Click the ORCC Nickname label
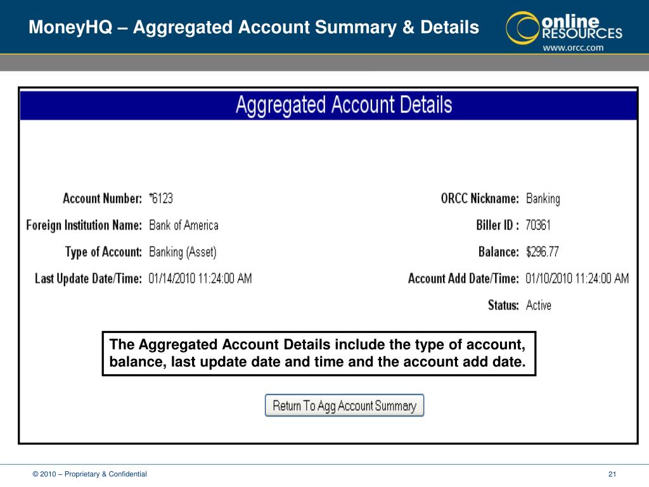The width and height of the screenshot is (649, 487). (x=480, y=198)
